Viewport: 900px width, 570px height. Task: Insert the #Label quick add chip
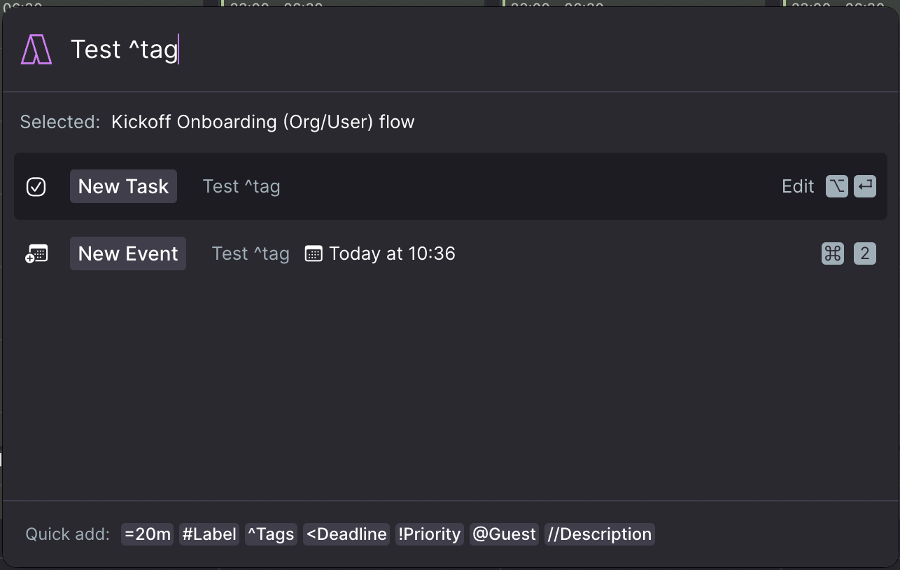(209, 534)
